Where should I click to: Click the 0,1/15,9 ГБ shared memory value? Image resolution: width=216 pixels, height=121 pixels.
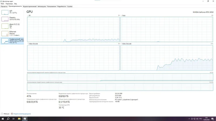click(64, 102)
